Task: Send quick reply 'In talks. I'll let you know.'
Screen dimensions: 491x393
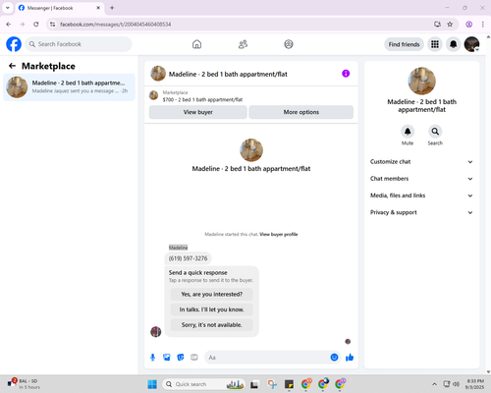Action: 212,309
